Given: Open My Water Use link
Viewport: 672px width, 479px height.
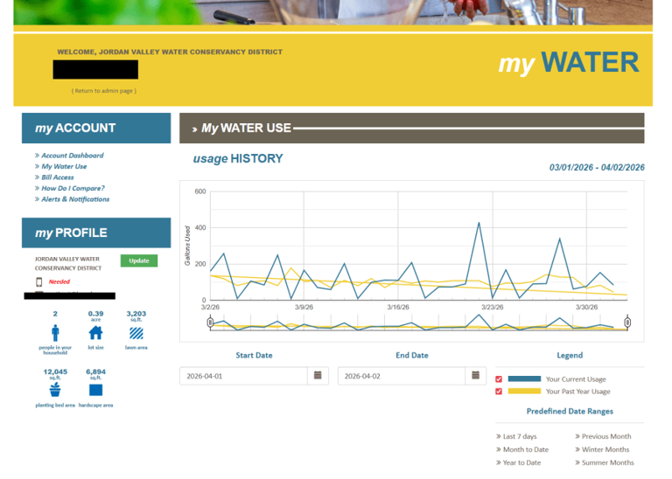Looking at the screenshot, I should click(x=64, y=167).
